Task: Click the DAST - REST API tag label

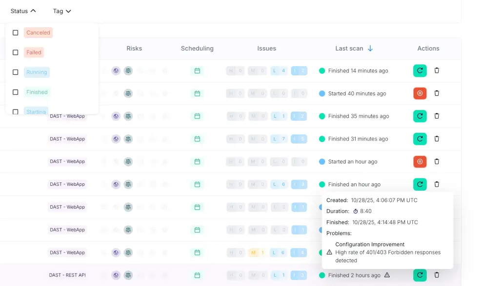Action: 67,275
